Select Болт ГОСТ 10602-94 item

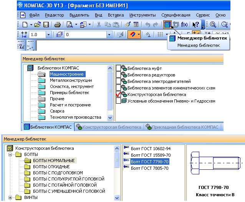[151, 149]
